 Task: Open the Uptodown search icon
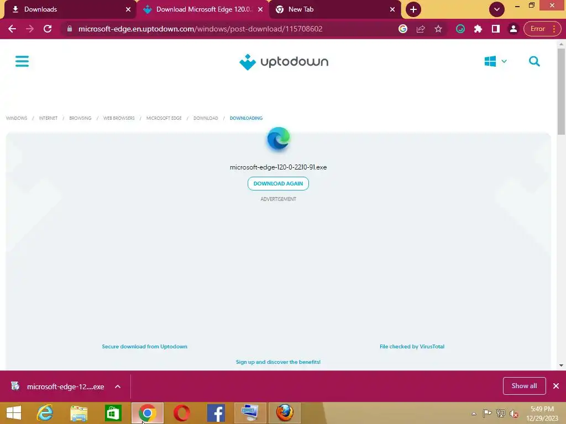534,61
